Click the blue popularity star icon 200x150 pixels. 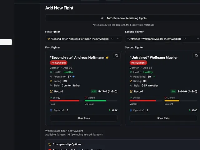[73, 77]
